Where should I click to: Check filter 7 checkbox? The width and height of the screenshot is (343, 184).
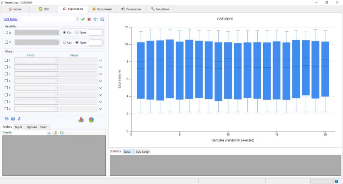[x=6, y=102]
